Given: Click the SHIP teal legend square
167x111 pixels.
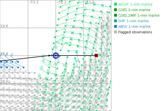Looking at the screenshot, I should pos(116,21).
